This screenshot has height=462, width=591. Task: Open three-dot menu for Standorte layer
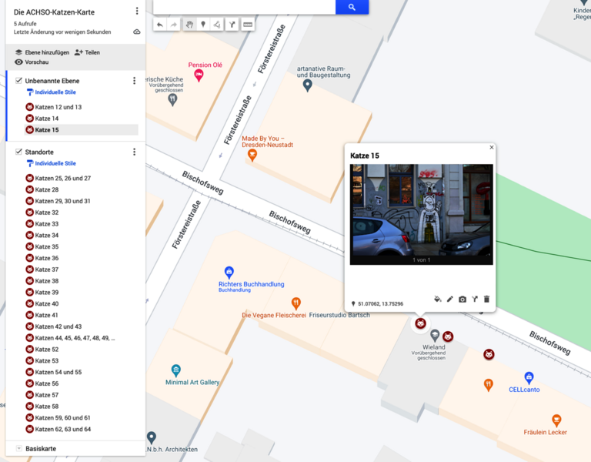[134, 152]
